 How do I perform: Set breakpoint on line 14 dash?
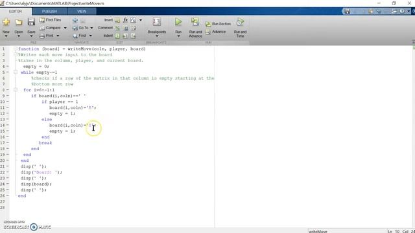point(7,125)
